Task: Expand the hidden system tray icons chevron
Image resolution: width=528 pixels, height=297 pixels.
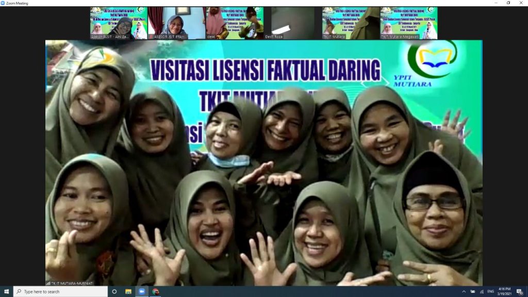Action: click(x=464, y=291)
